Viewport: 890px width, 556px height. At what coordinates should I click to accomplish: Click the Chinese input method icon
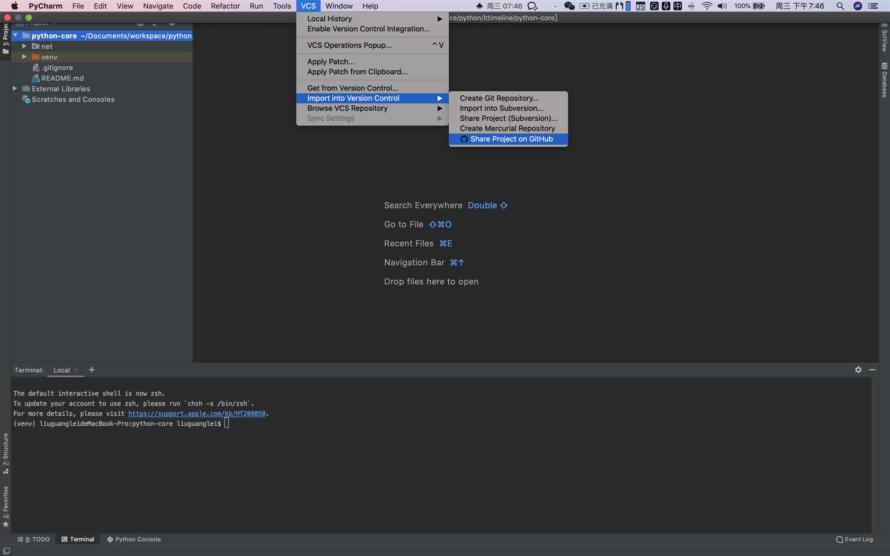tap(678, 6)
